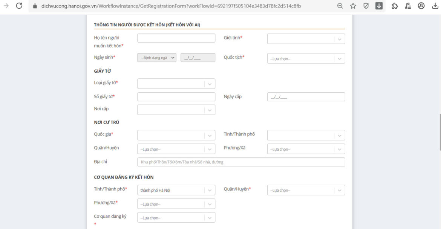Click the highlighted gray download icon
Screen dimensions: 441x229
[x=379, y=6]
